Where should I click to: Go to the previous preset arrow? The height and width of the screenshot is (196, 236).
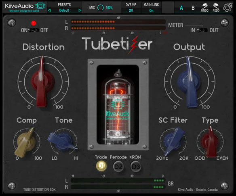click(x=49, y=10)
